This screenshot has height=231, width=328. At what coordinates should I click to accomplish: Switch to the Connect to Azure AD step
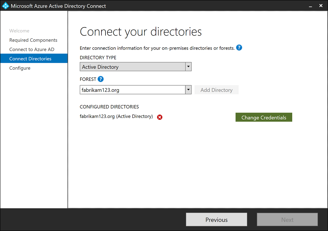click(32, 49)
